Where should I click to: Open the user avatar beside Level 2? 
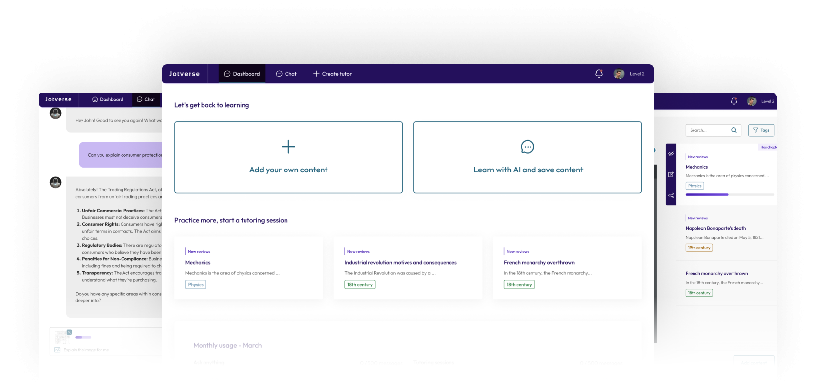pos(619,74)
